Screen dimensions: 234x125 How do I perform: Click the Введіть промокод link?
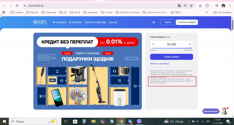pyautogui.click(x=160, y=63)
